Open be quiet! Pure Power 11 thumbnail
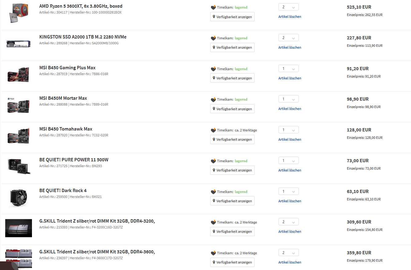 pyautogui.click(x=19, y=167)
